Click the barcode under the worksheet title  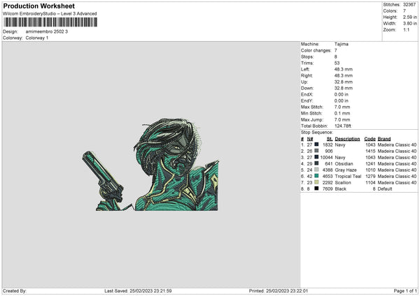click(x=50, y=22)
